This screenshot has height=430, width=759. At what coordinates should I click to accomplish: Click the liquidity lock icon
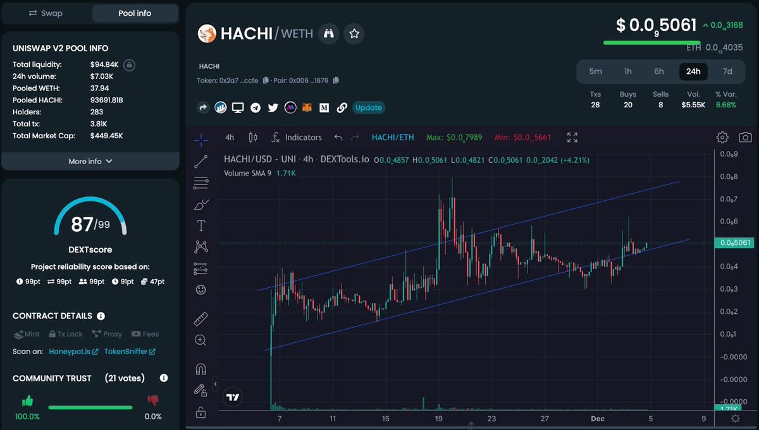pyautogui.click(x=129, y=64)
